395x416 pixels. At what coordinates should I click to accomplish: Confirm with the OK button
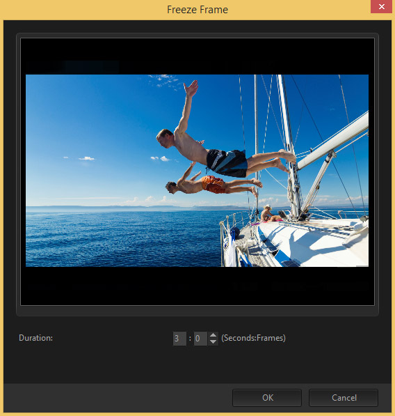(267, 398)
